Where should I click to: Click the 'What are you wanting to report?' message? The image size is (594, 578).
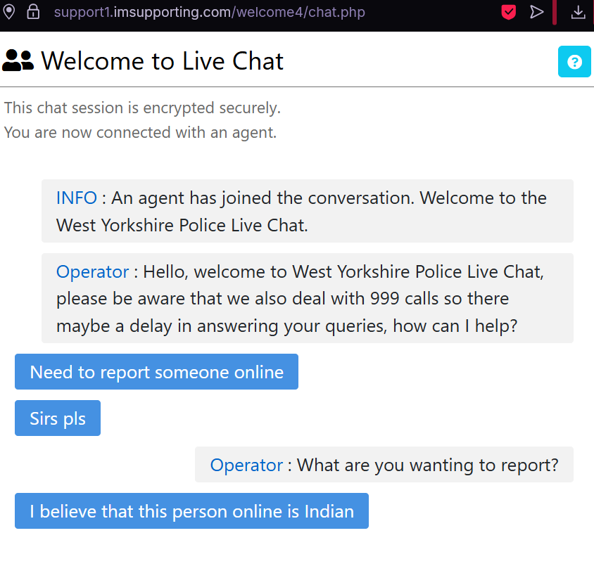coord(384,465)
